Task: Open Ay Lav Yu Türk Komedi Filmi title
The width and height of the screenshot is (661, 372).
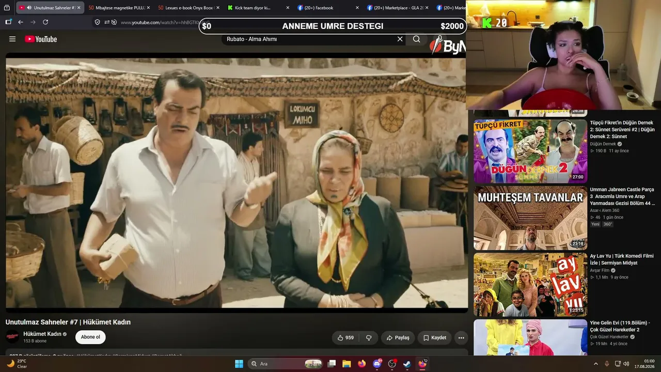Action: coord(622,259)
